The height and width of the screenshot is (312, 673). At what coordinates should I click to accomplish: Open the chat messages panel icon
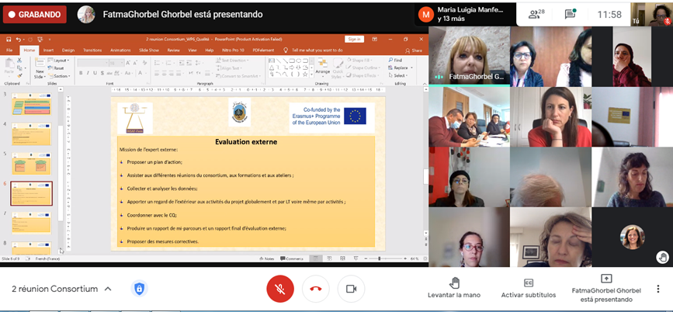point(570,14)
